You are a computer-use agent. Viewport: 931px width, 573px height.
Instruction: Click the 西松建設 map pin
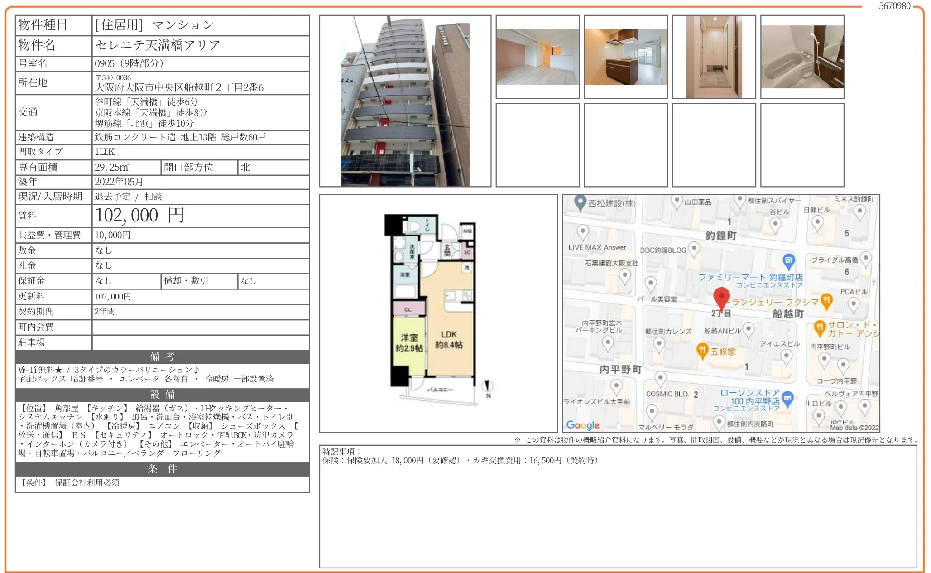(x=580, y=202)
